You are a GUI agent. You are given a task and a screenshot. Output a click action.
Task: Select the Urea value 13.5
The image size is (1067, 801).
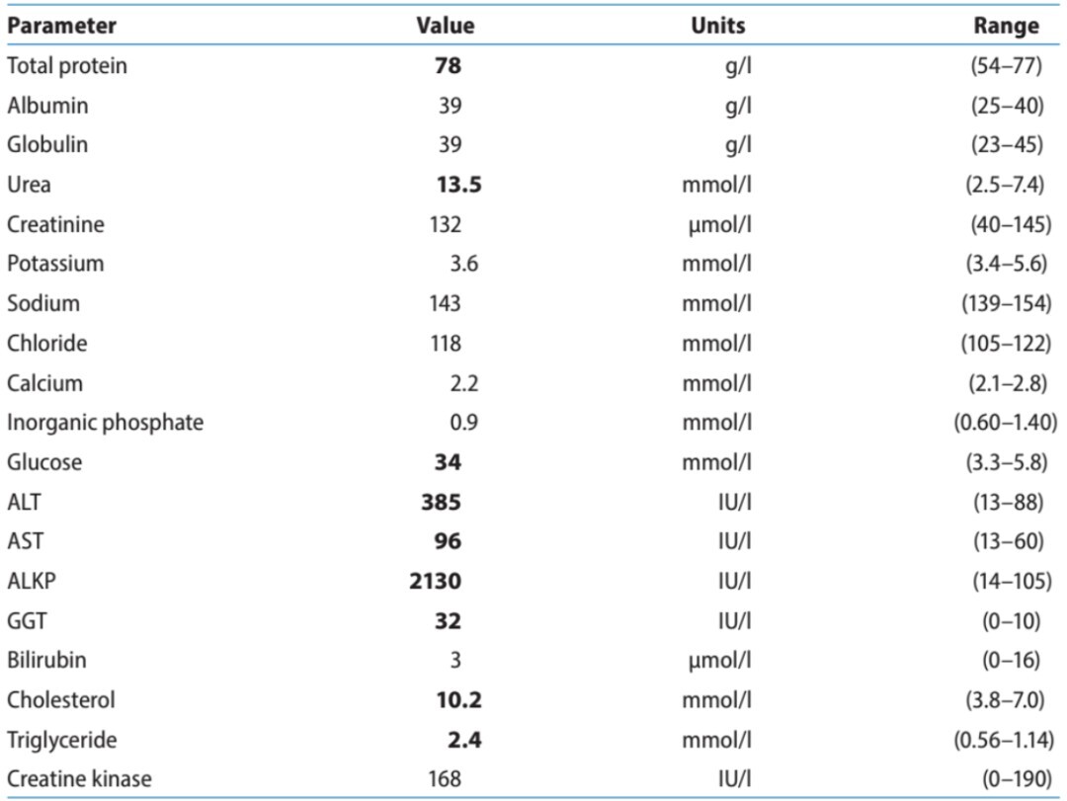[458, 185]
